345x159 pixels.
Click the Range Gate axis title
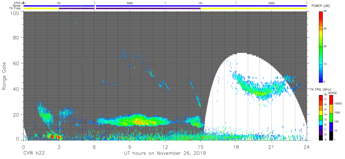(4, 76)
